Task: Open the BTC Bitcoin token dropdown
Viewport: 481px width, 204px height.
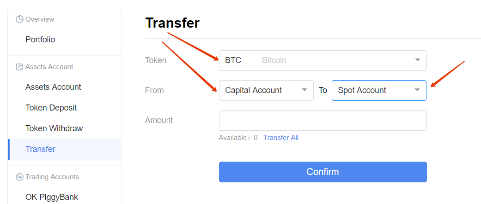Action: pos(323,61)
